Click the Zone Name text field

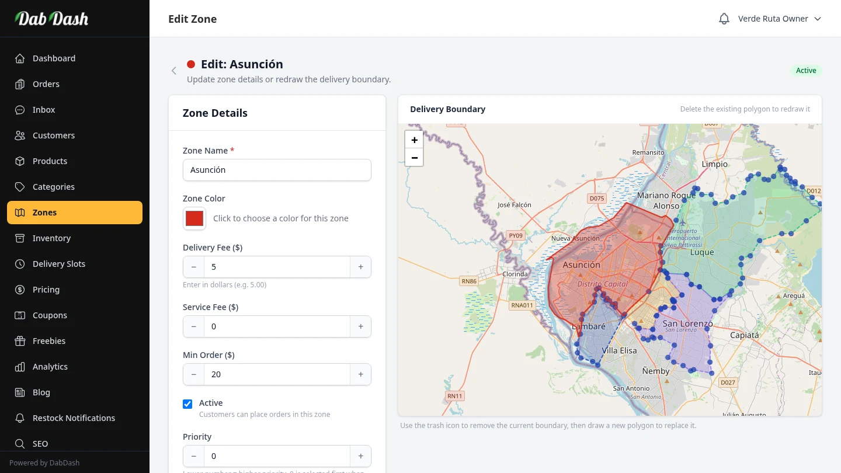(277, 170)
